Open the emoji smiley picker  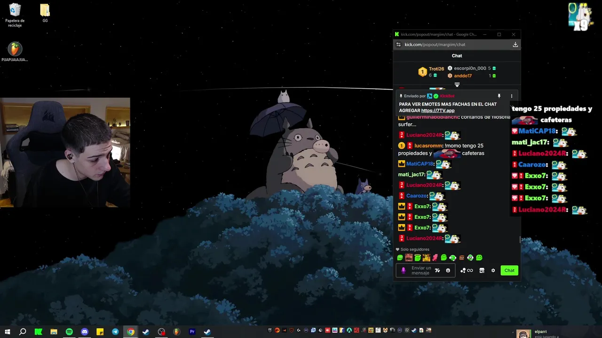coord(448,270)
